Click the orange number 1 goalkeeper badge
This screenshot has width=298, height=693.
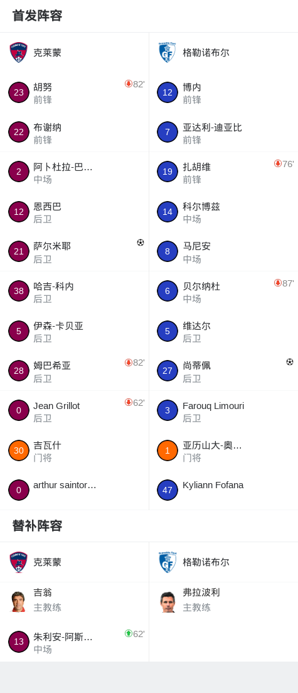pyautogui.click(x=168, y=450)
